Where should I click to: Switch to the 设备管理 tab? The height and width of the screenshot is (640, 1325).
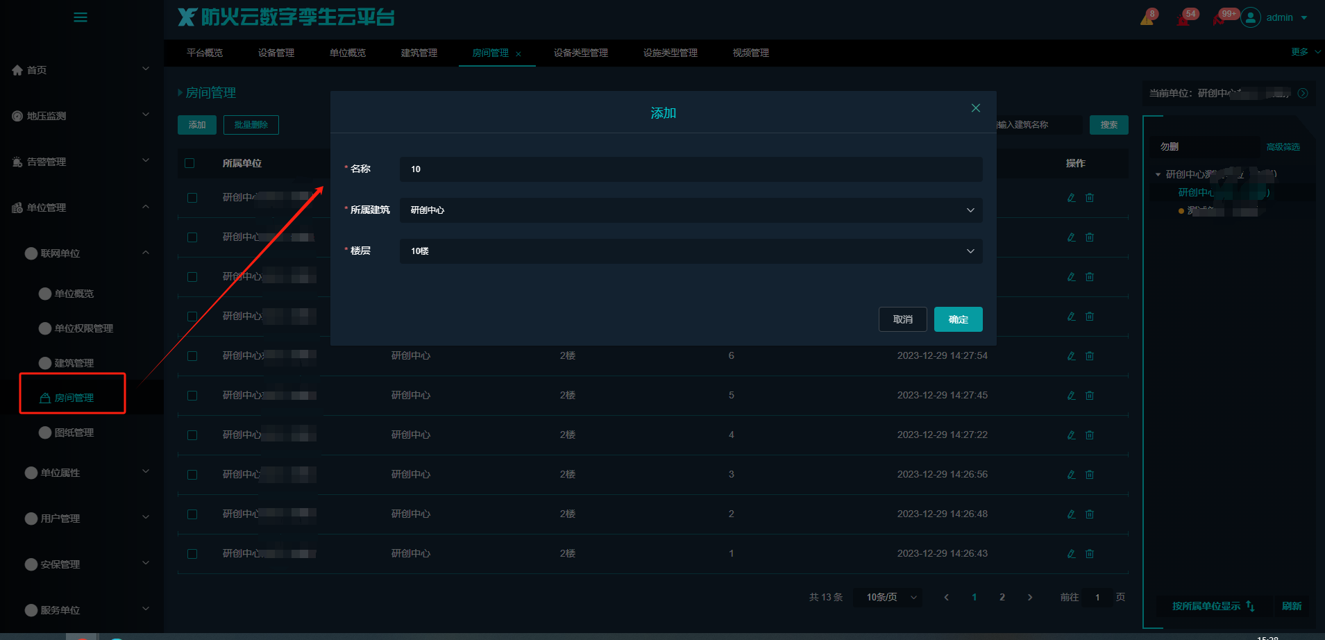(276, 53)
